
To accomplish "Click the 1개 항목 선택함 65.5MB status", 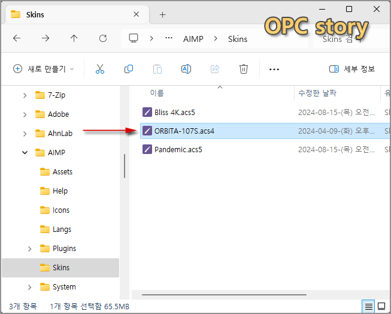I will (x=90, y=306).
